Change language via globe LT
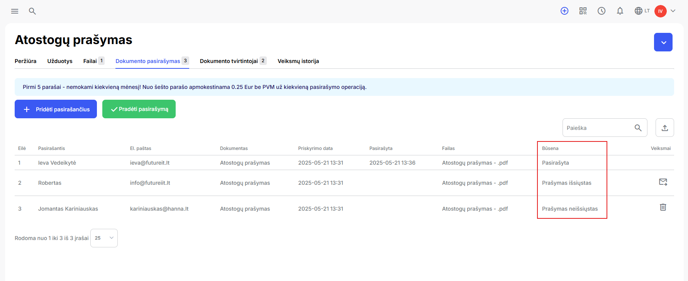Screen dimensions: 688x281 [642, 11]
